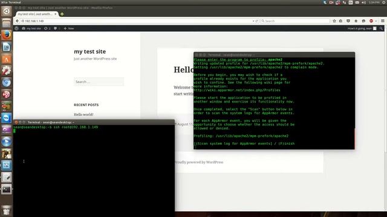Image resolution: width=387 pixels, height=217 pixels.
Task: Open the network indicator in top panel
Action: coord(344,2)
